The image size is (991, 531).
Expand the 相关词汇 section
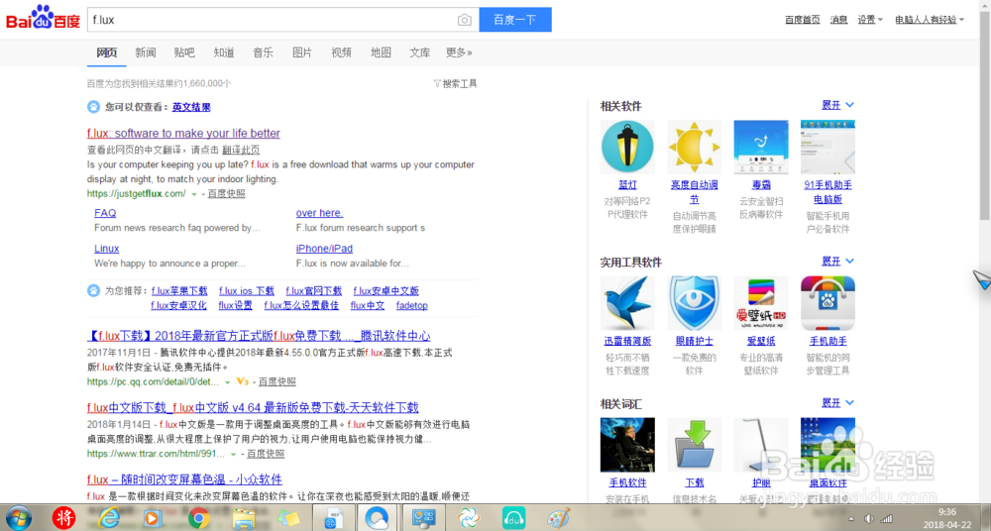click(x=837, y=402)
